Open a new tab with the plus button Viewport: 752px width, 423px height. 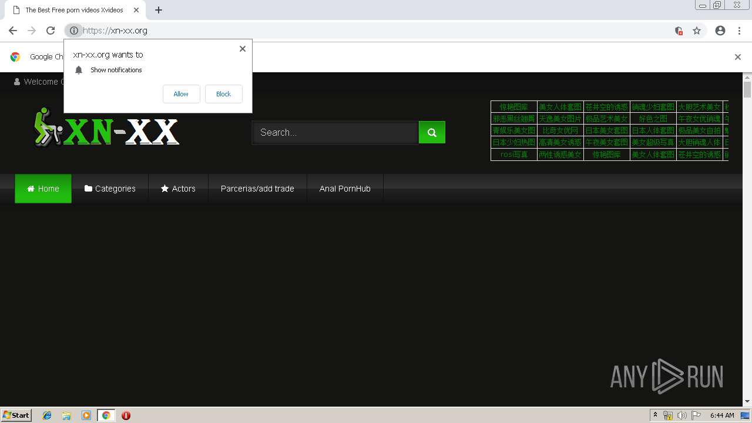click(159, 10)
